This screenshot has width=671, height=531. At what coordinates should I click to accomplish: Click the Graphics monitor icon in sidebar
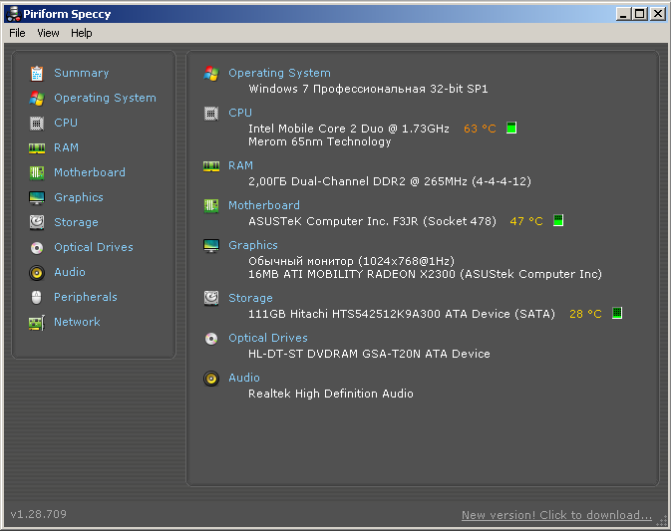tap(37, 197)
